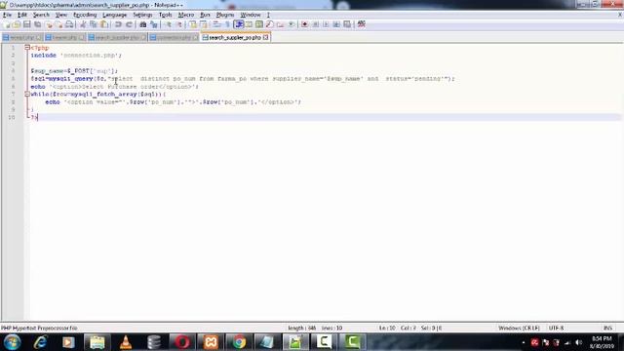
Task: Toggle synchronized vertical scrolling
Action: point(193,24)
